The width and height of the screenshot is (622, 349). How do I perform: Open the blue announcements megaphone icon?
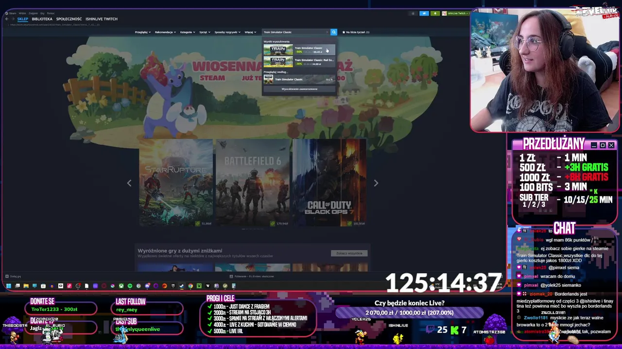(424, 13)
